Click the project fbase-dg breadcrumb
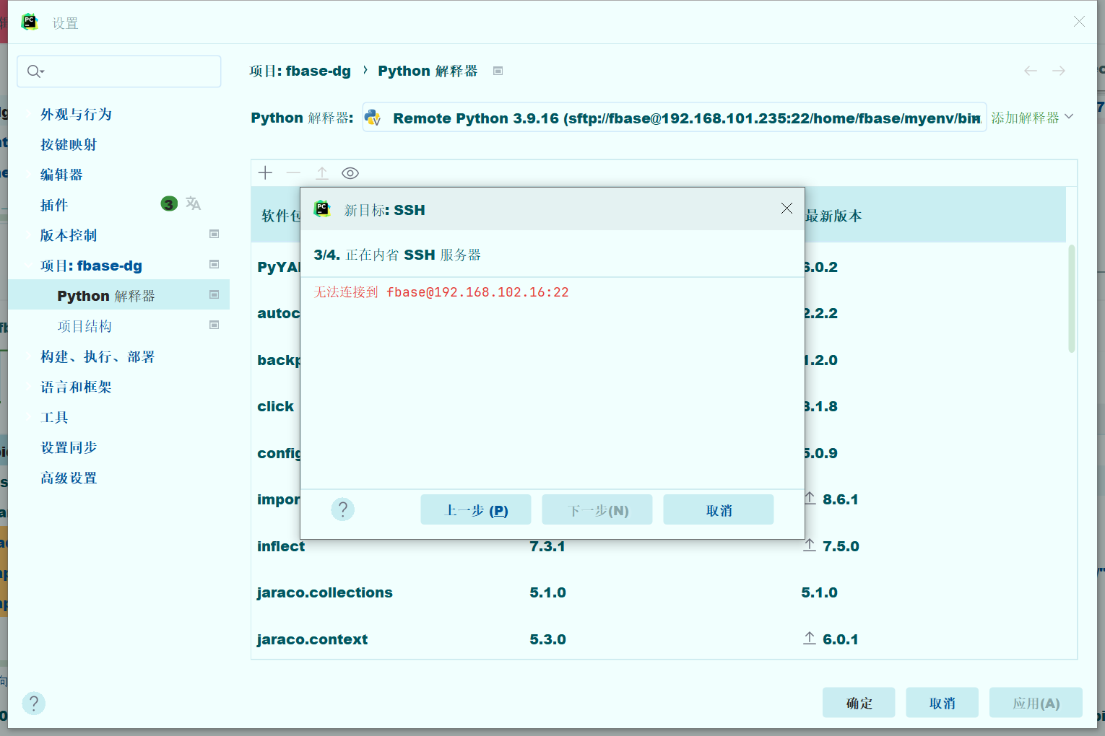This screenshot has height=736, width=1105. pos(300,71)
